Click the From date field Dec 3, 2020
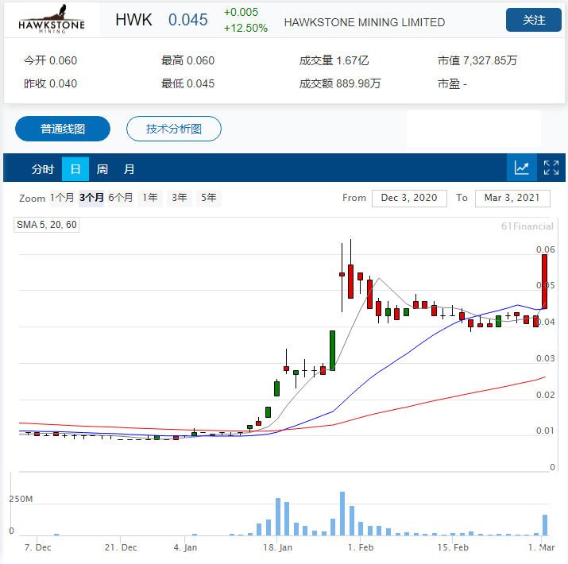 (409, 198)
